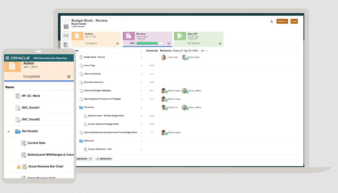Open the report center grid icon in sidebar
Image resolution: width=338 pixels, height=193 pixels.
(66, 26)
